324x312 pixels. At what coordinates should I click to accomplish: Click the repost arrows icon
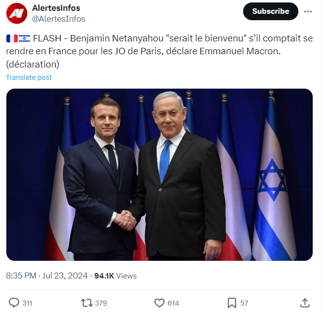[86, 303]
